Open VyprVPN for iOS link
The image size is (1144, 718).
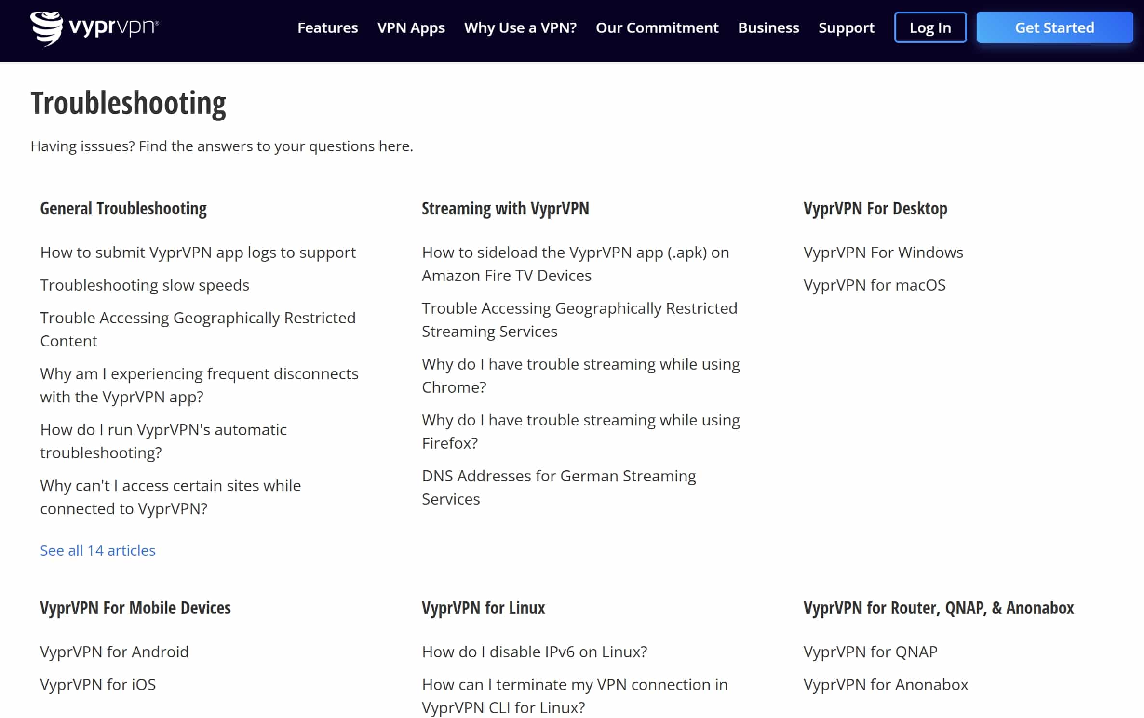[98, 685]
